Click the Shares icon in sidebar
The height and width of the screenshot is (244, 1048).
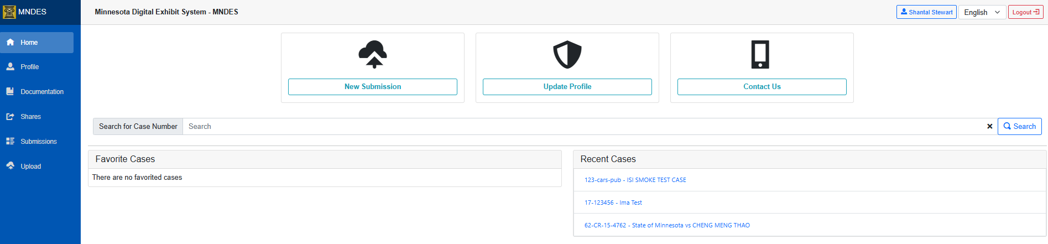point(11,117)
